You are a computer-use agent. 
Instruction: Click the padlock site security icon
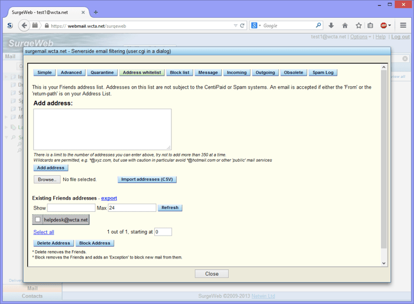(x=47, y=26)
